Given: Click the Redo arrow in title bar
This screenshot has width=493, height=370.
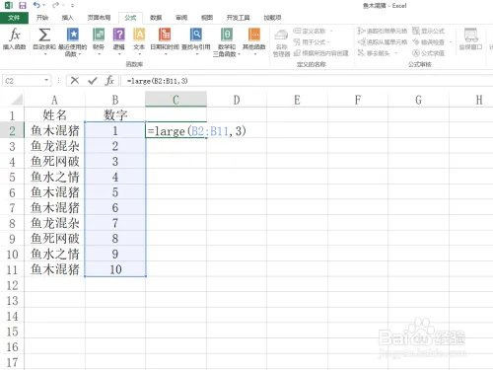Looking at the screenshot, I should [55, 5].
